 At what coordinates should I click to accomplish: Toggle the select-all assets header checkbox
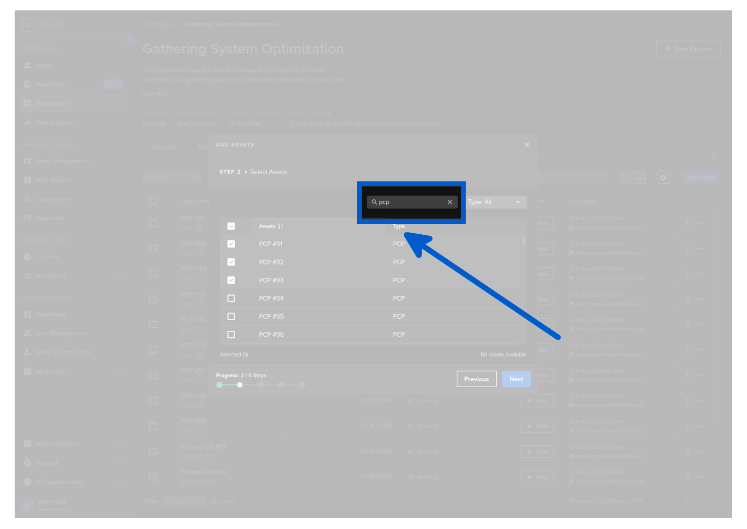pyautogui.click(x=231, y=226)
